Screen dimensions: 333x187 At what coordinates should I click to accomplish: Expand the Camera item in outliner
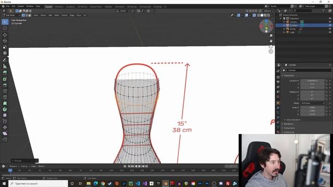tap(284, 22)
